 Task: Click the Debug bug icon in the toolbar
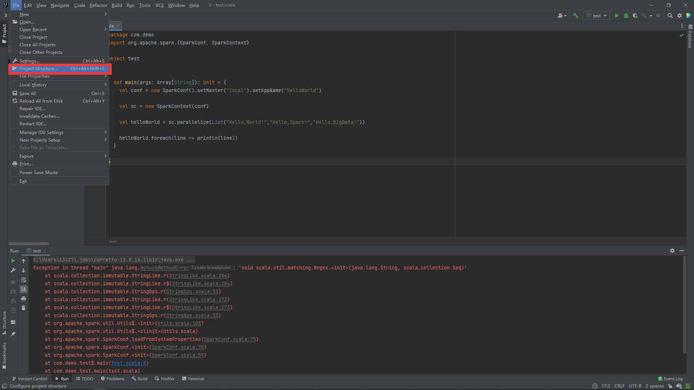626,16
